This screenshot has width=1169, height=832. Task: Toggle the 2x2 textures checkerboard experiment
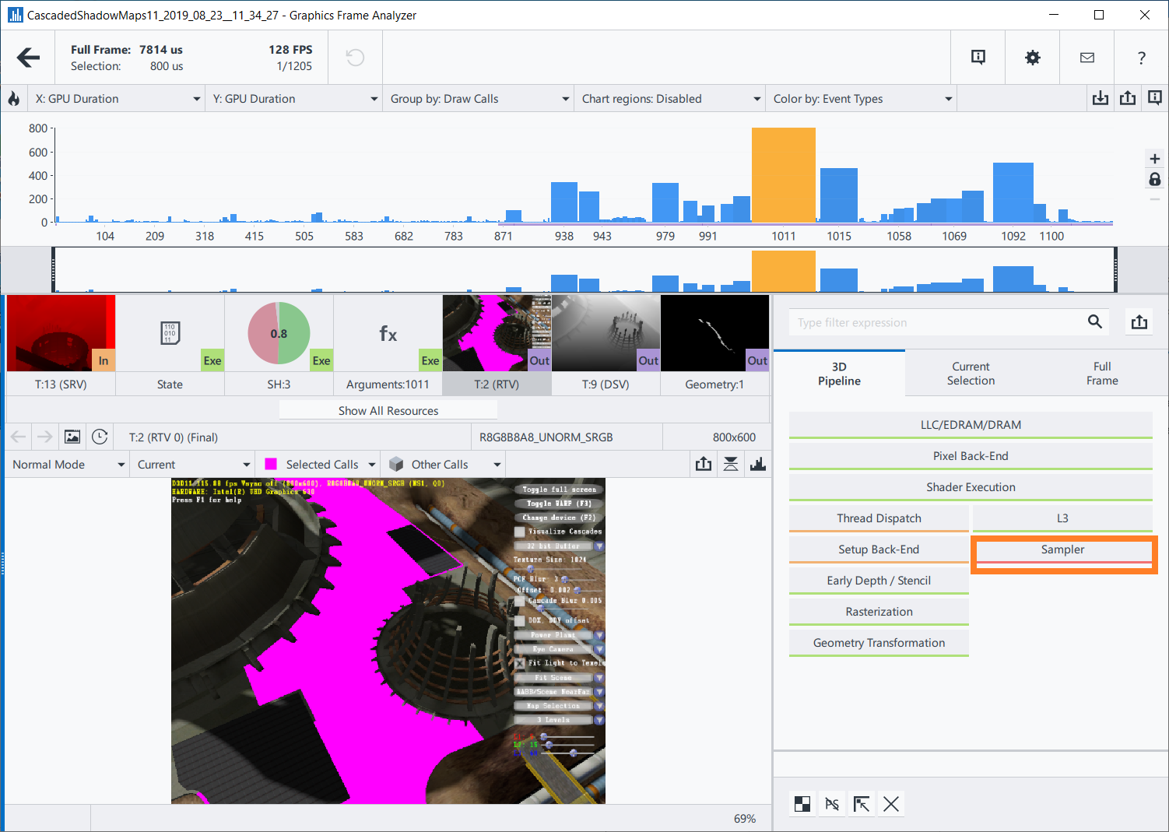pyautogui.click(x=802, y=804)
